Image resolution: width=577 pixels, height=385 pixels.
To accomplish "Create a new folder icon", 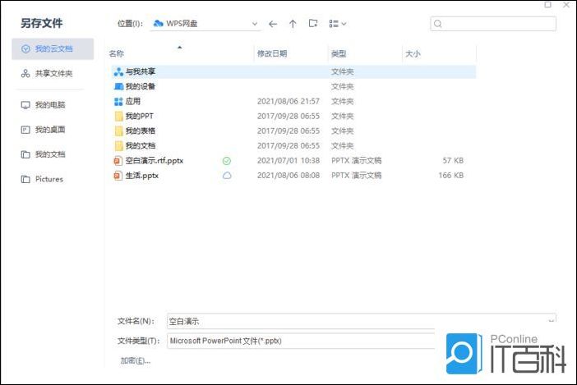I will pyautogui.click(x=313, y=24).
